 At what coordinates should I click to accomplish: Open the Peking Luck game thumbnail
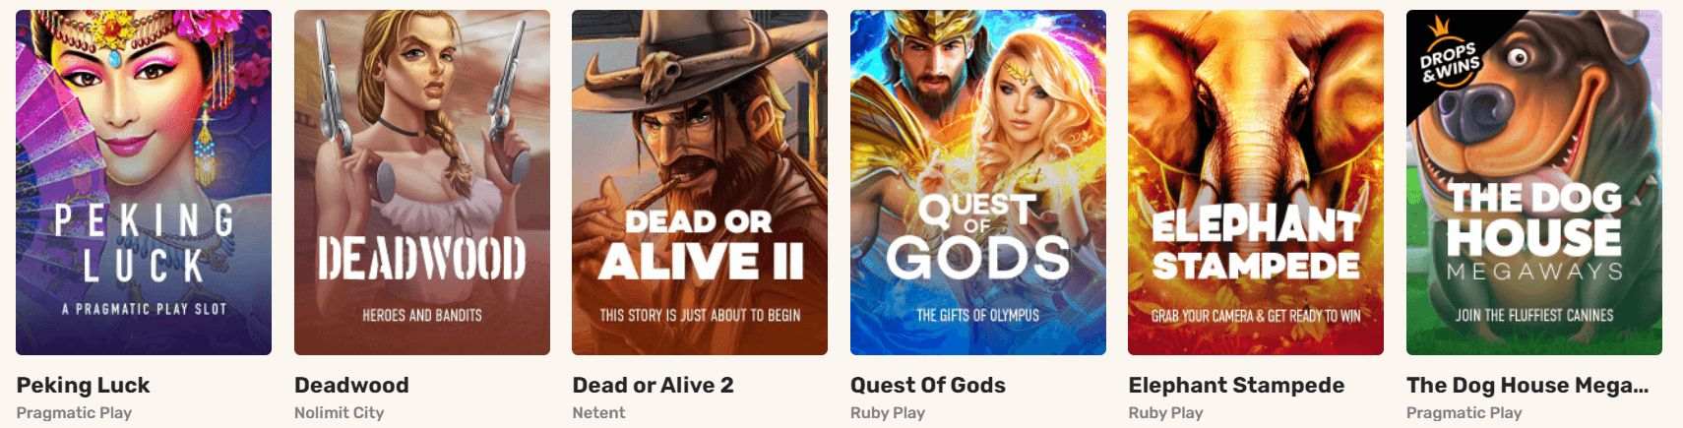pyautogui.click(x=144, y=182)
